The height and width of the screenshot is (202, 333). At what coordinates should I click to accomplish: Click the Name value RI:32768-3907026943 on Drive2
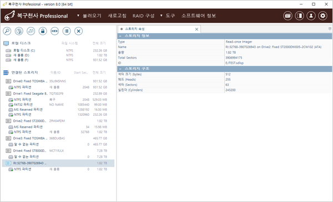pos(273,47)
